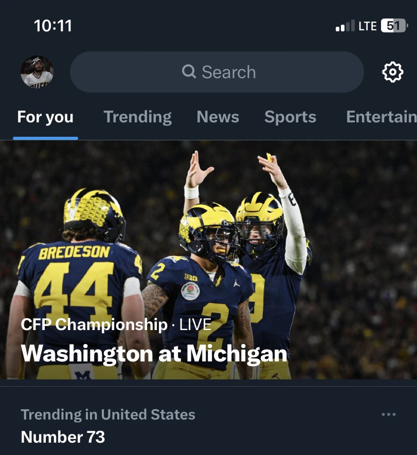Tap the battery level icon
The image size is (417, 455).
coord(394,26)
